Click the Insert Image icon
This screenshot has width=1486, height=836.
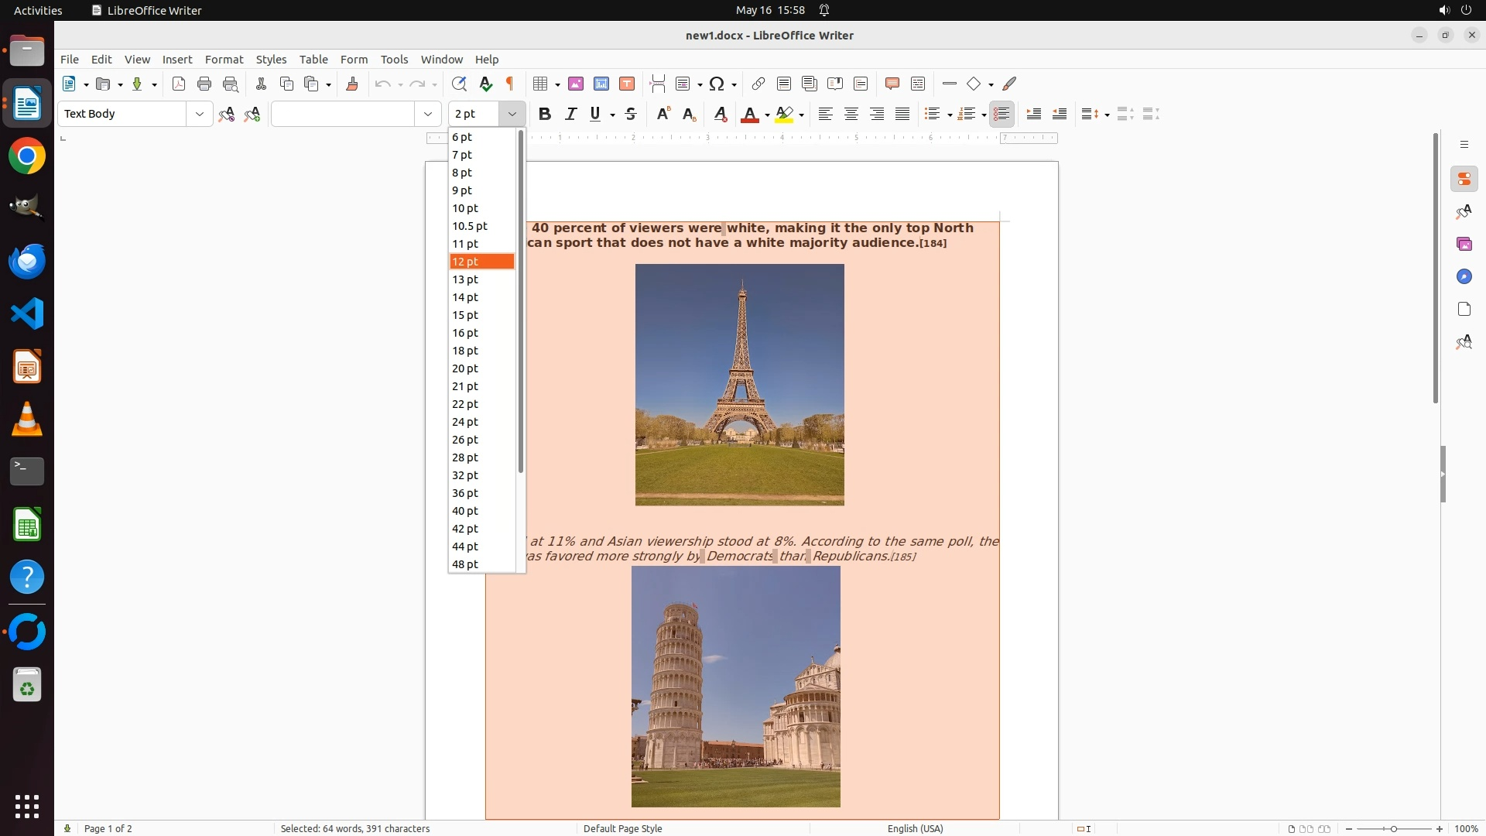click(576, 84)
